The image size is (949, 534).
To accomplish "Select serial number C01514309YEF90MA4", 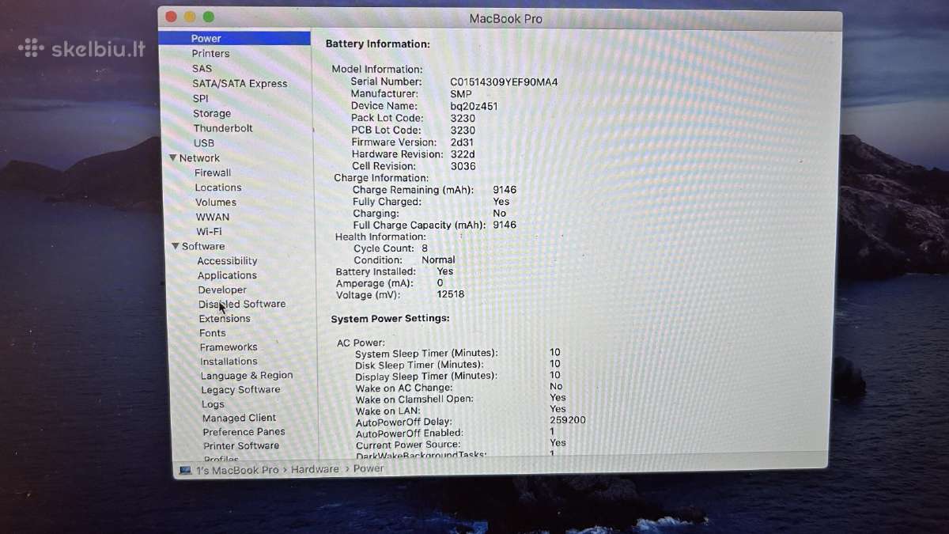I will [504, 81].
